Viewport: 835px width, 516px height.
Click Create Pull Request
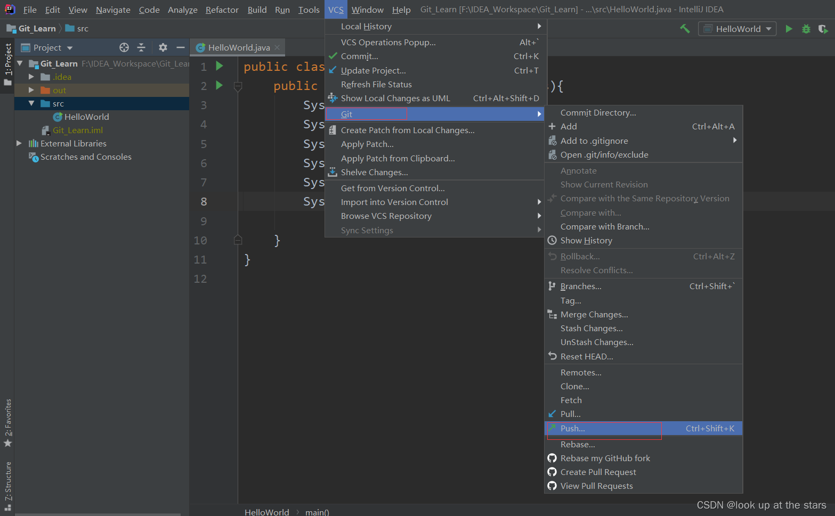tap(643, 472)
